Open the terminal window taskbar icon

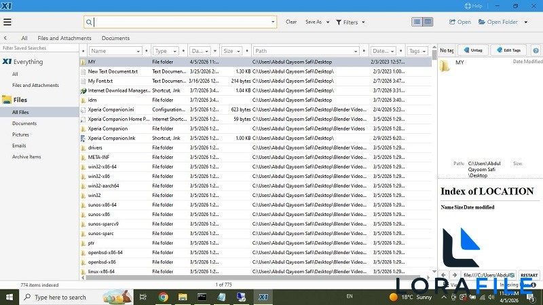tap(202, 297)
